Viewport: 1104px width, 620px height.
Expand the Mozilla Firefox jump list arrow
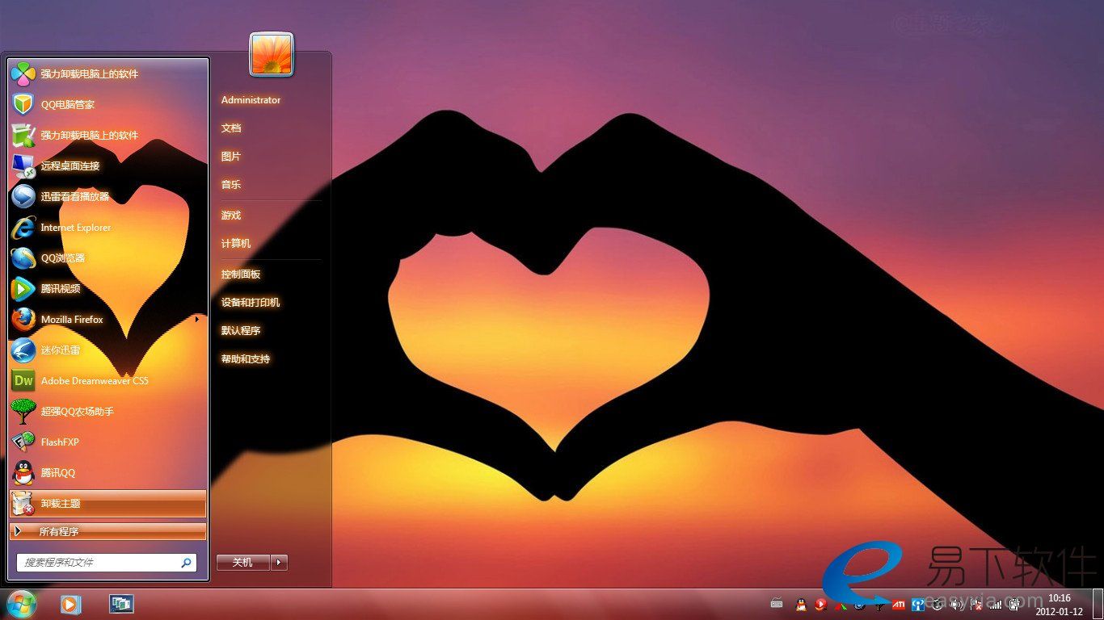tap(197, 320)
